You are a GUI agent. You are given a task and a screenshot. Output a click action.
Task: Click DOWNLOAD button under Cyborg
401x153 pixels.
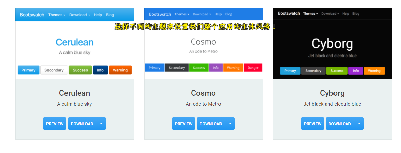tap(340, 124)
